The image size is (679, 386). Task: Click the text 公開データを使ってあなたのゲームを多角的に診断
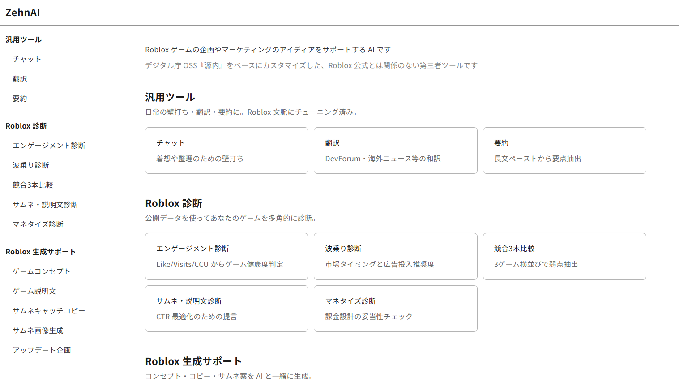[231, 218]
